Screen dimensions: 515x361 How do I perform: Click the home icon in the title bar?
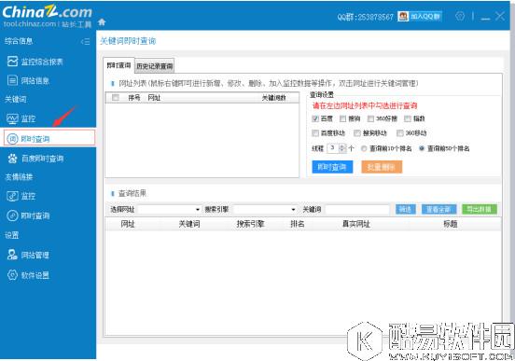(102, 22)
